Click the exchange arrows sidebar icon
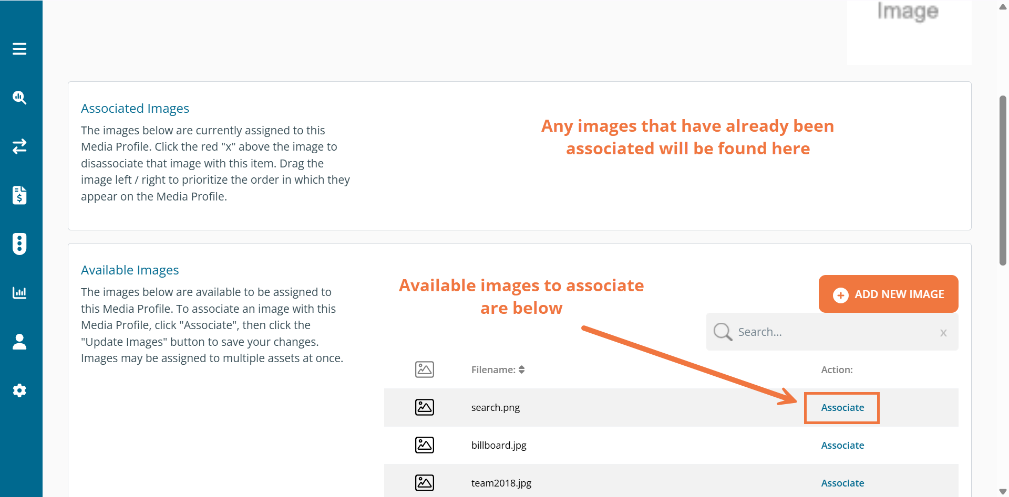 pyautogui.click(x=19, y=146)
